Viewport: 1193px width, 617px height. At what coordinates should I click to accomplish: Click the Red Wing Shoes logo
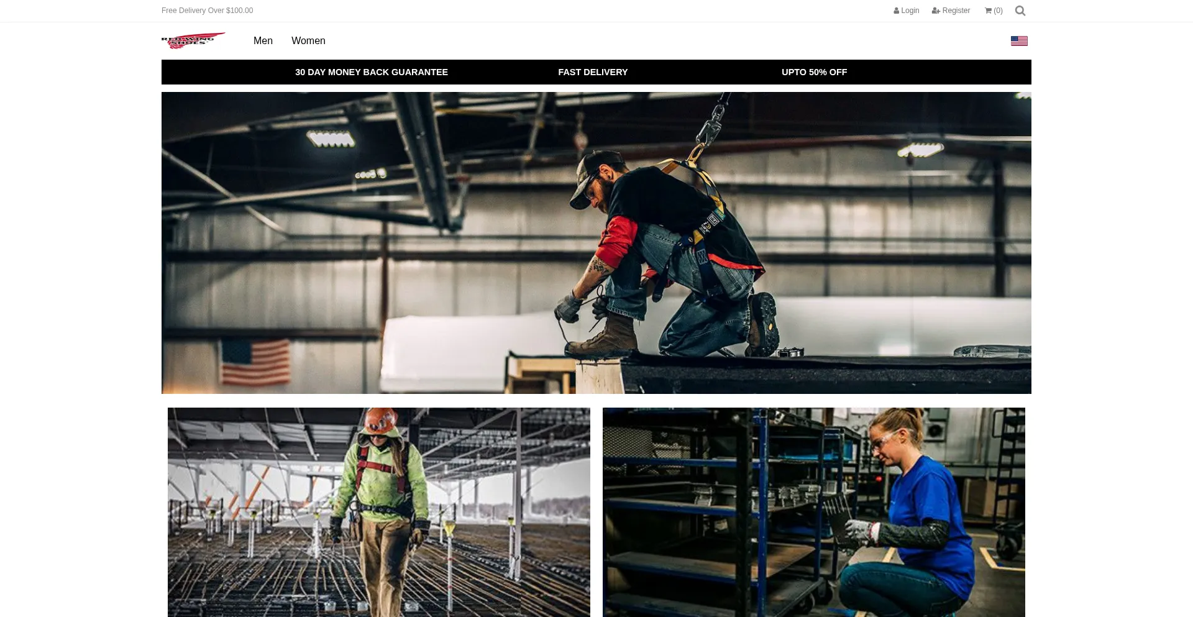point(193,40)
